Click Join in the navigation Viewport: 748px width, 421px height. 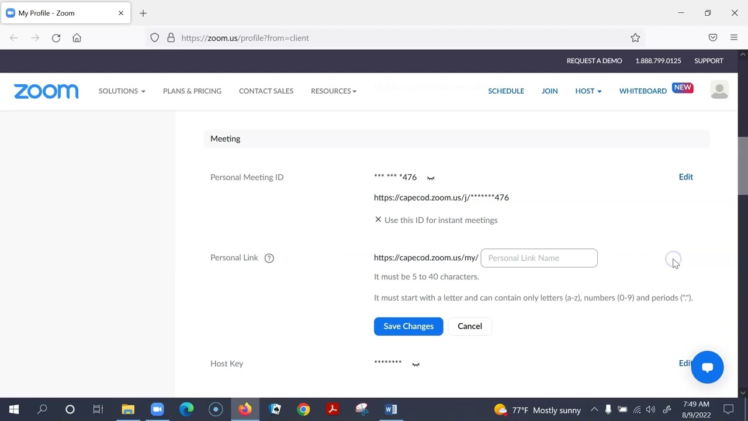[x=549, y=91]
